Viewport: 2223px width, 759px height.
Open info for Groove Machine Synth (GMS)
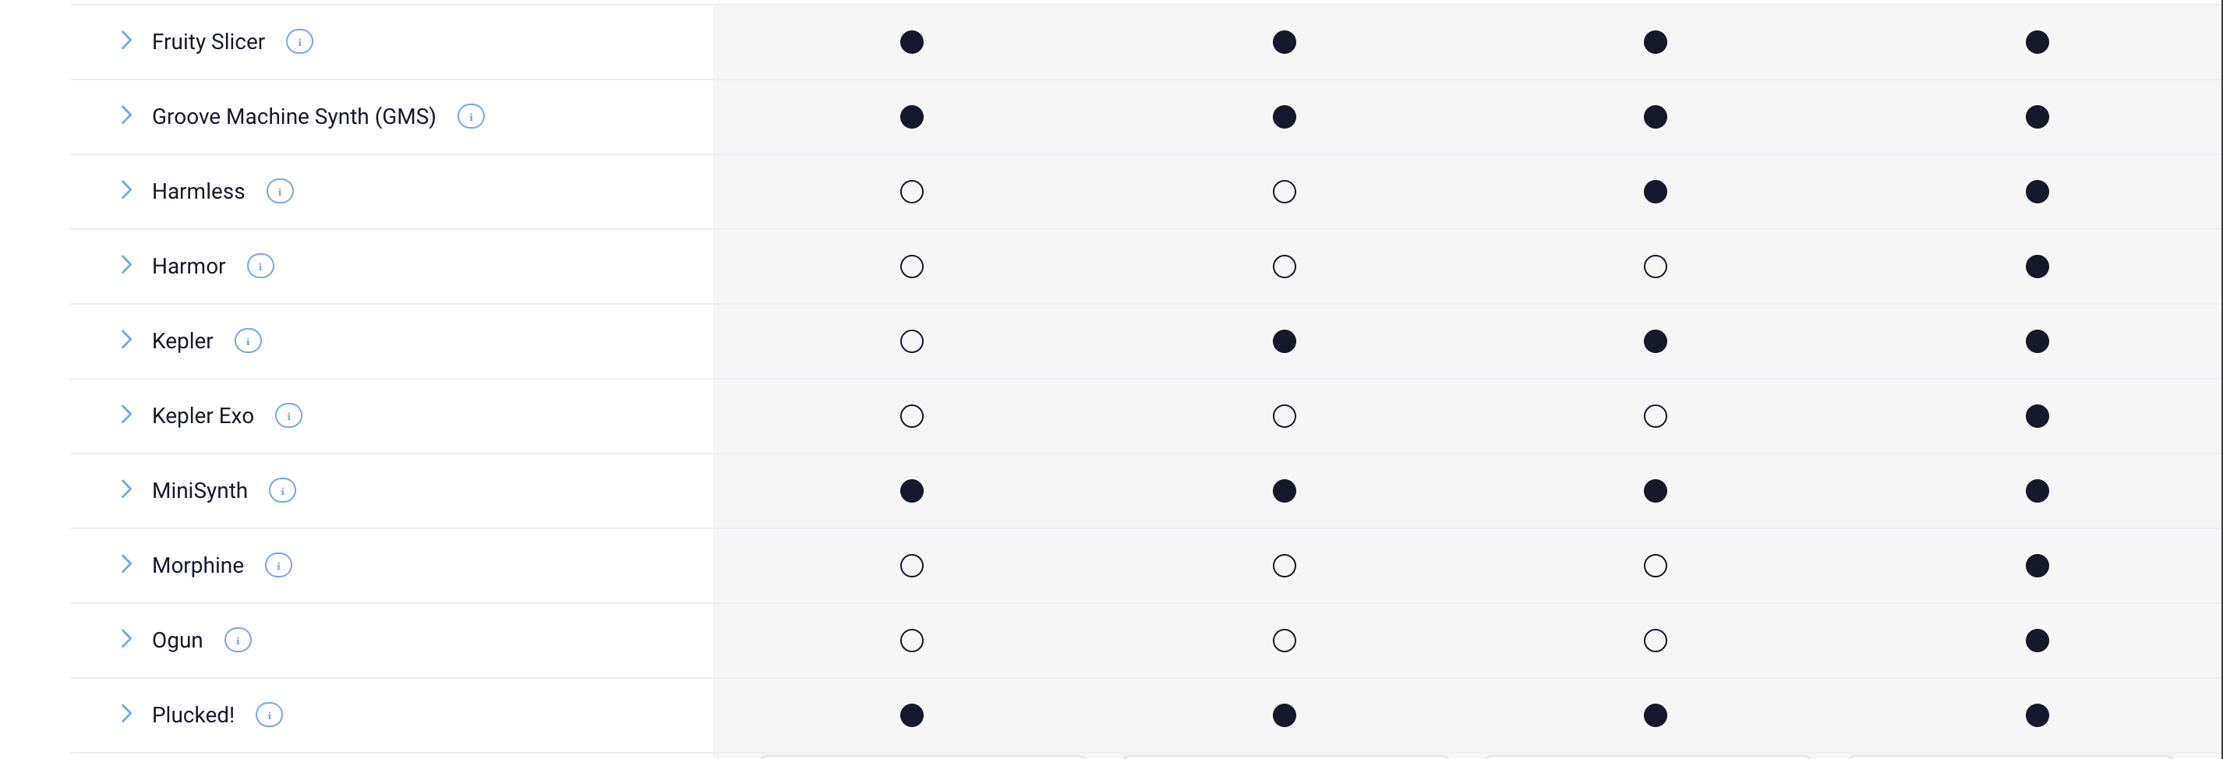470,116
